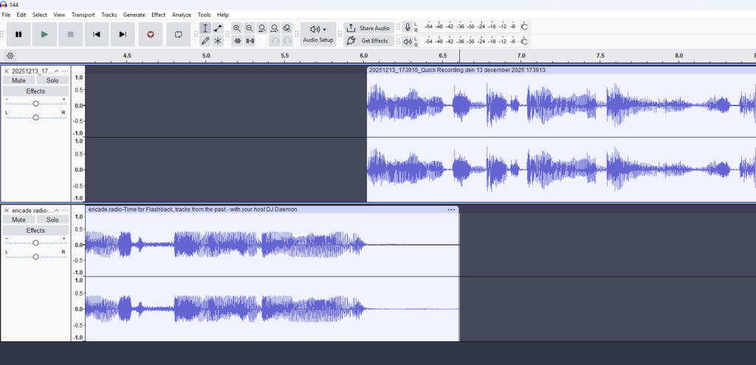
Task: Select the Envelope tool
Action: click(218, 28)
